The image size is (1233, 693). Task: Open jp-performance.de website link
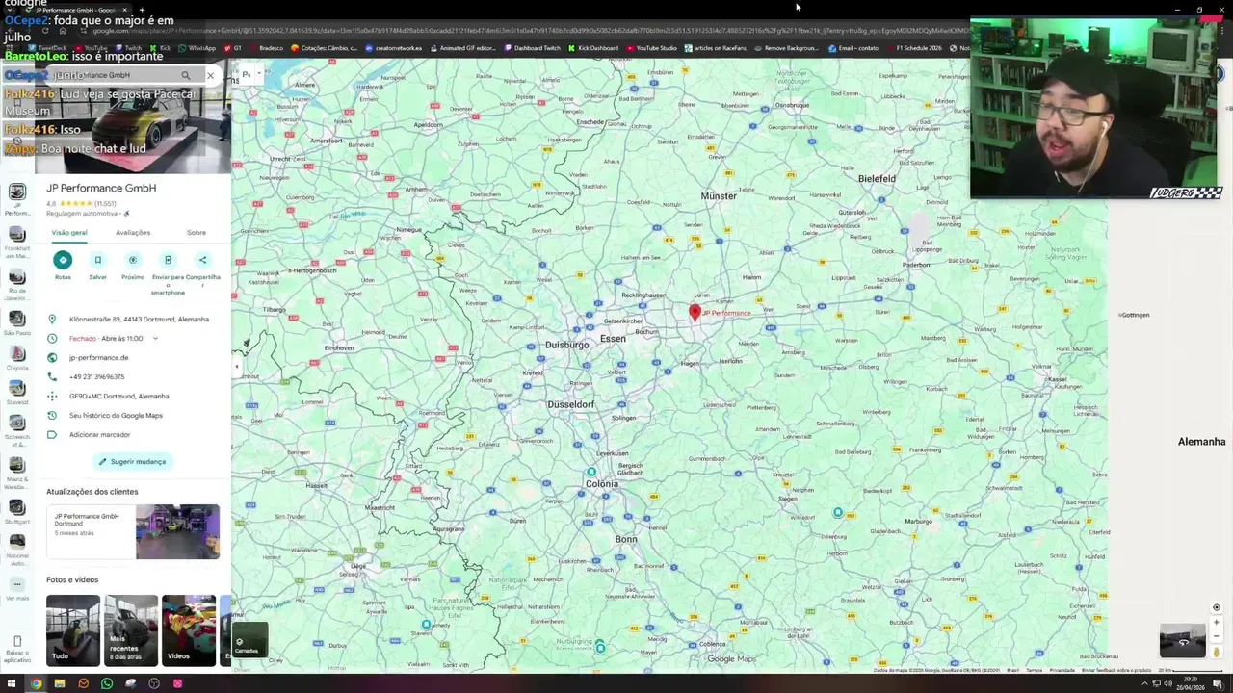coord(98,358)
